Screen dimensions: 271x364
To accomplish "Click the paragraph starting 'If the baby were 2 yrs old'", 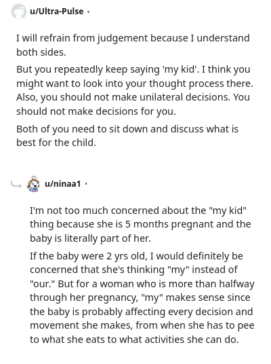I will click(142, 297).
